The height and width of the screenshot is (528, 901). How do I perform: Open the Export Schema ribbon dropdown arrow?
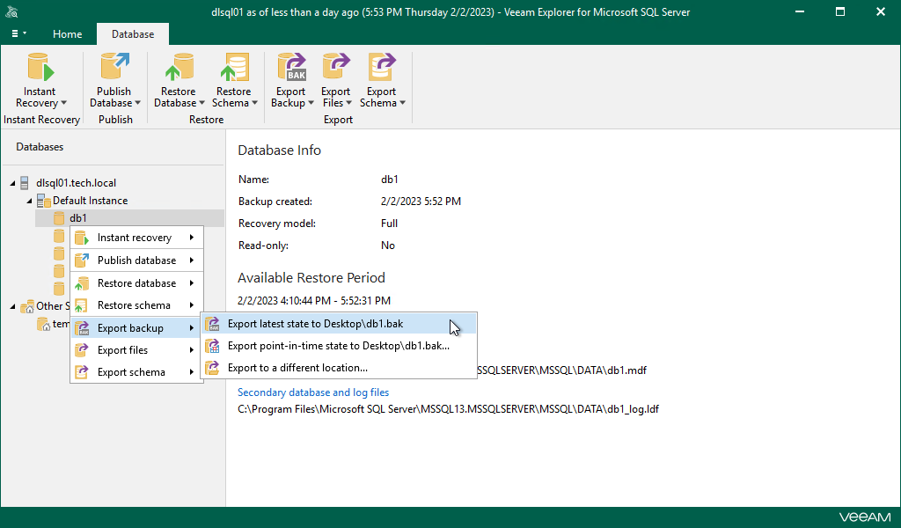pos(402,103)
